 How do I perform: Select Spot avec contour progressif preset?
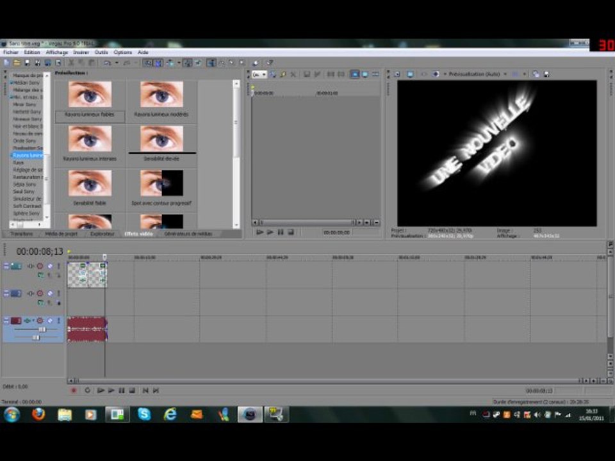[x=161, y=189]
